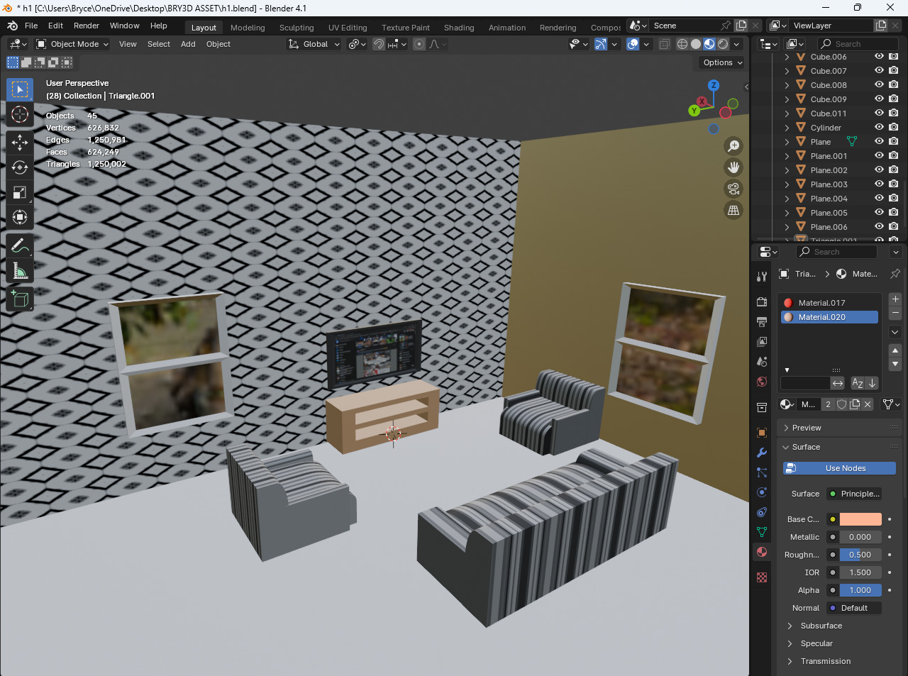Image resolution: width=908 pixels, height=676 pixels.
Task: Open the viewport Add menu
Action: point(188,44)
